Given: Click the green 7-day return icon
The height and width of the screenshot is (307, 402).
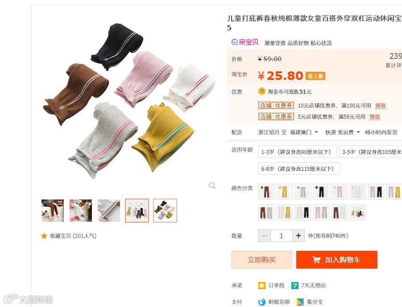Looking at the screenshot, I should [x=295, y=286].
